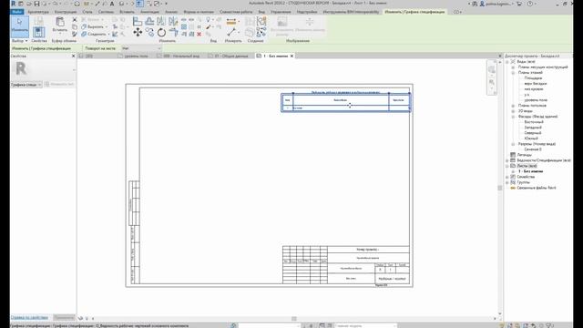The height and width of the screenshot is (328, 583).
Task: Click the red Delete X icon
Action: click(x=199, y=35)
